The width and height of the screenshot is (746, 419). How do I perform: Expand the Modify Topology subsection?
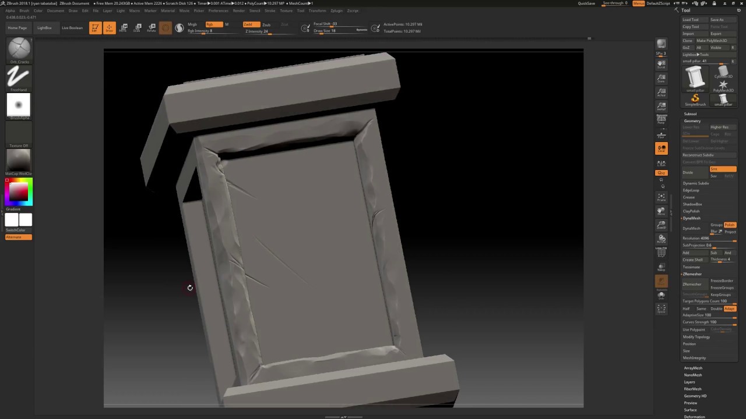(696, 337)
